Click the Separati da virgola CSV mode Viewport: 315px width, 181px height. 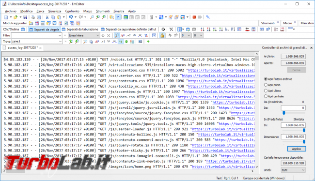pos(45,30)
